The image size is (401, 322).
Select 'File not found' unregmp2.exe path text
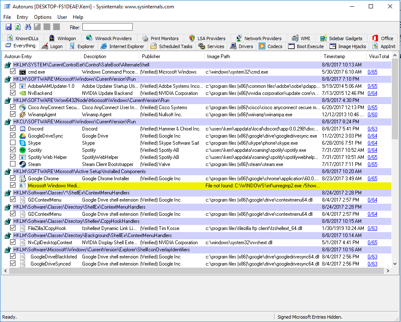[262, 186]
